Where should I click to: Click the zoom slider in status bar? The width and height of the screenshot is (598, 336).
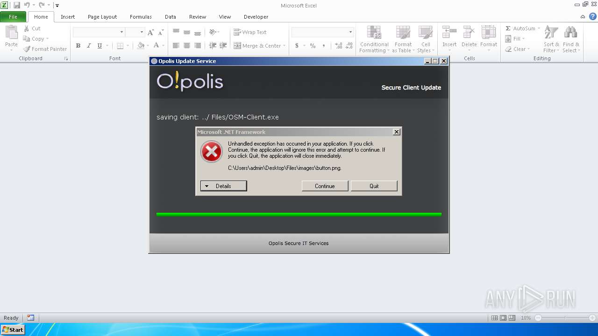point(565,318)
